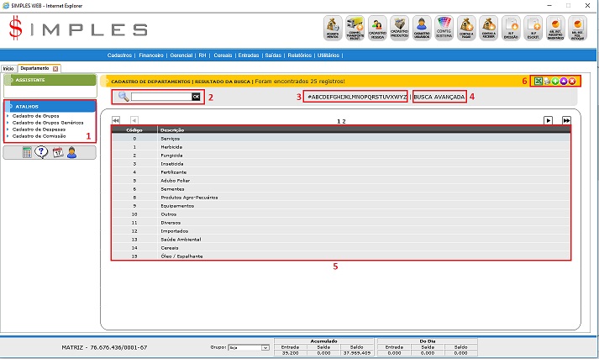
Task: Click the Config. Sistema color fan icon
Action: tap(444, 29)
